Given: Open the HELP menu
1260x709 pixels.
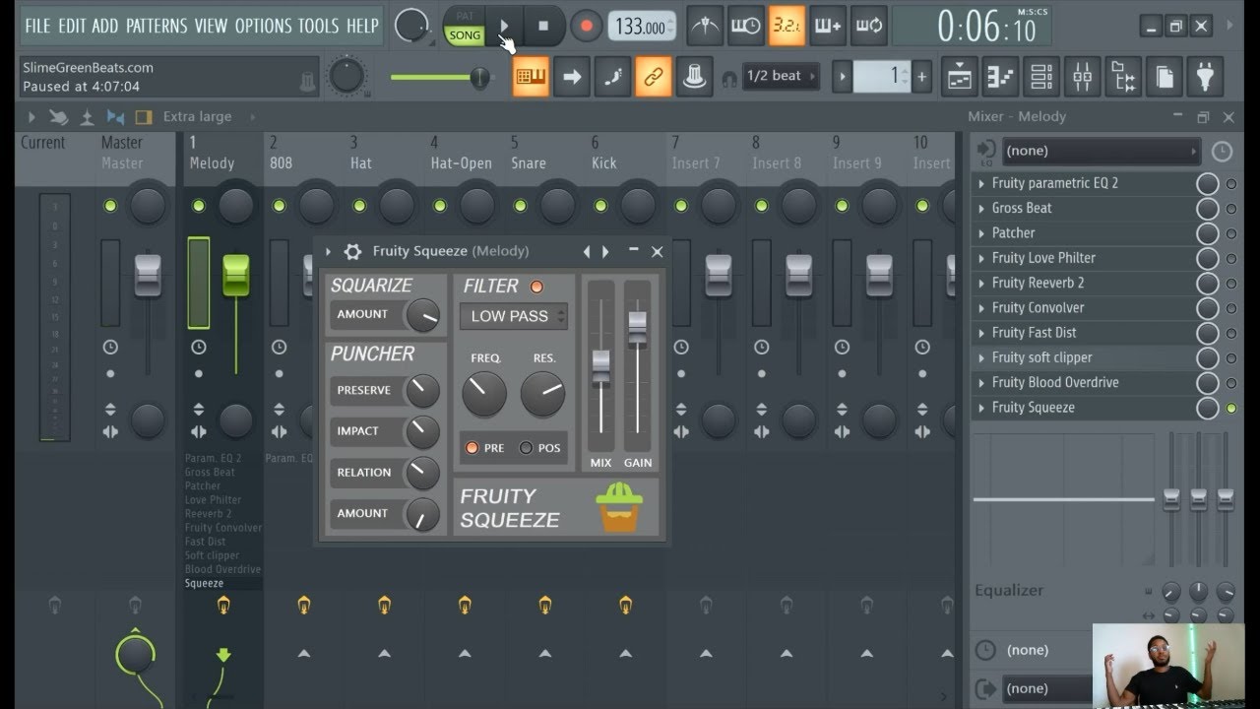Looking at the screenshot, I should click(x=362, y=26).
